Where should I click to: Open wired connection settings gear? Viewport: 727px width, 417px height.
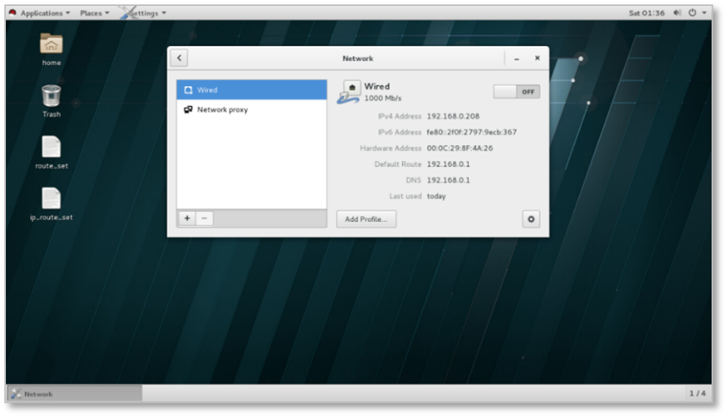pyautogui.click(x=531, y=219)
